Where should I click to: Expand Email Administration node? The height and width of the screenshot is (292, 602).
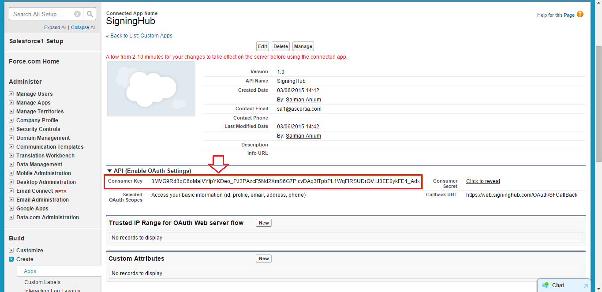[11, 200]
